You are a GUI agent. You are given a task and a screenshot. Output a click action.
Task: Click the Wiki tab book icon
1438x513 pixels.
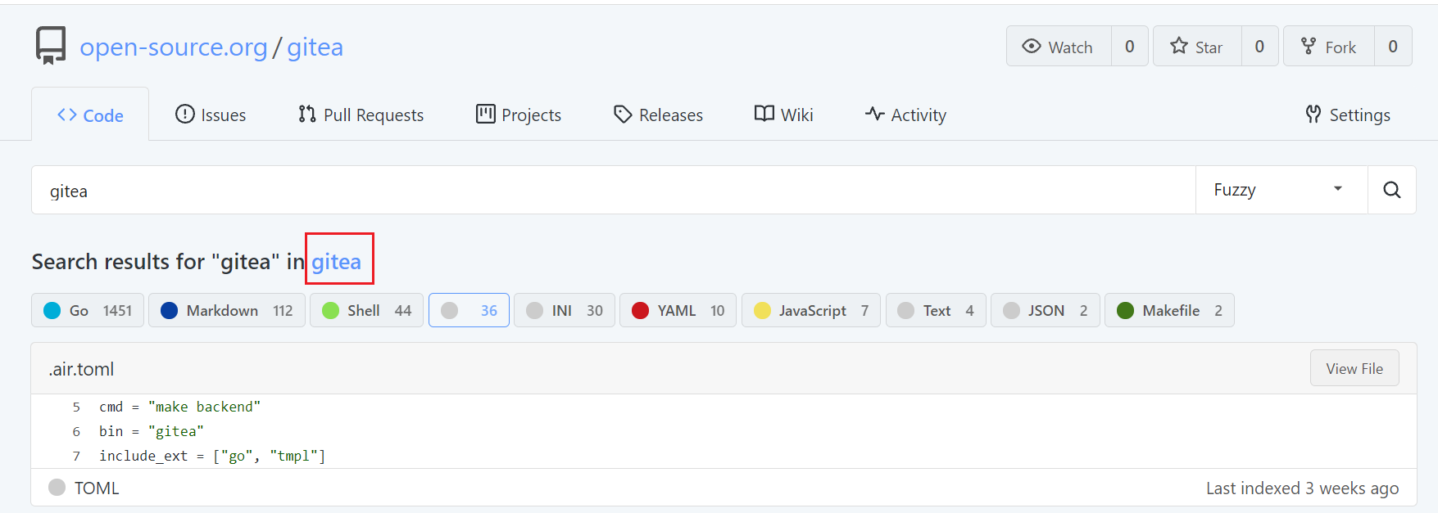764,114
